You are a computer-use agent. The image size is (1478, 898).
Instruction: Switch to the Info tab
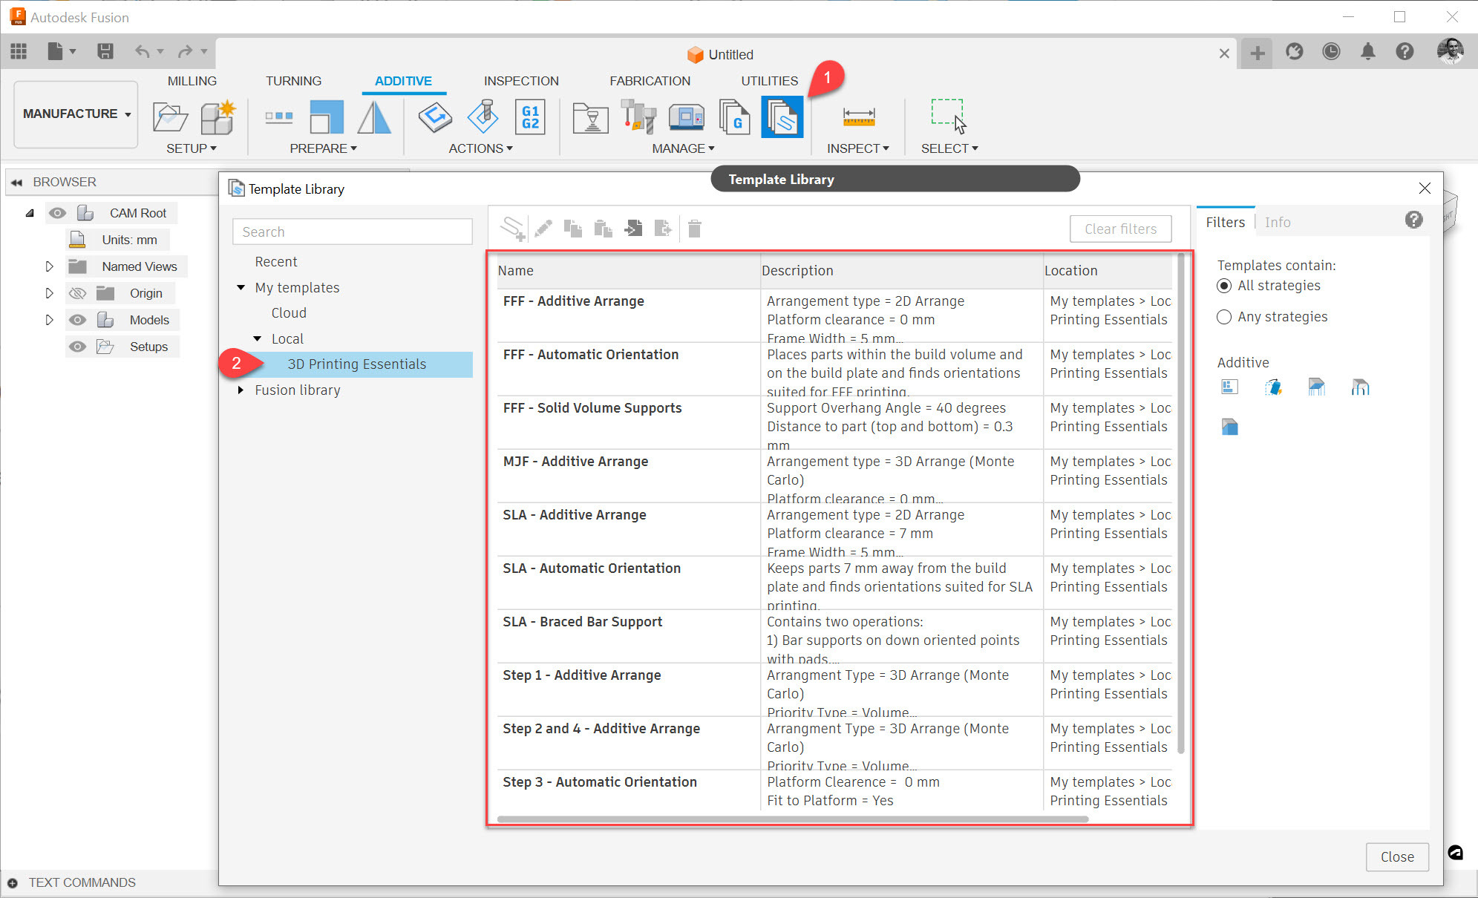pyautogui.click(x=1277, y=222)
